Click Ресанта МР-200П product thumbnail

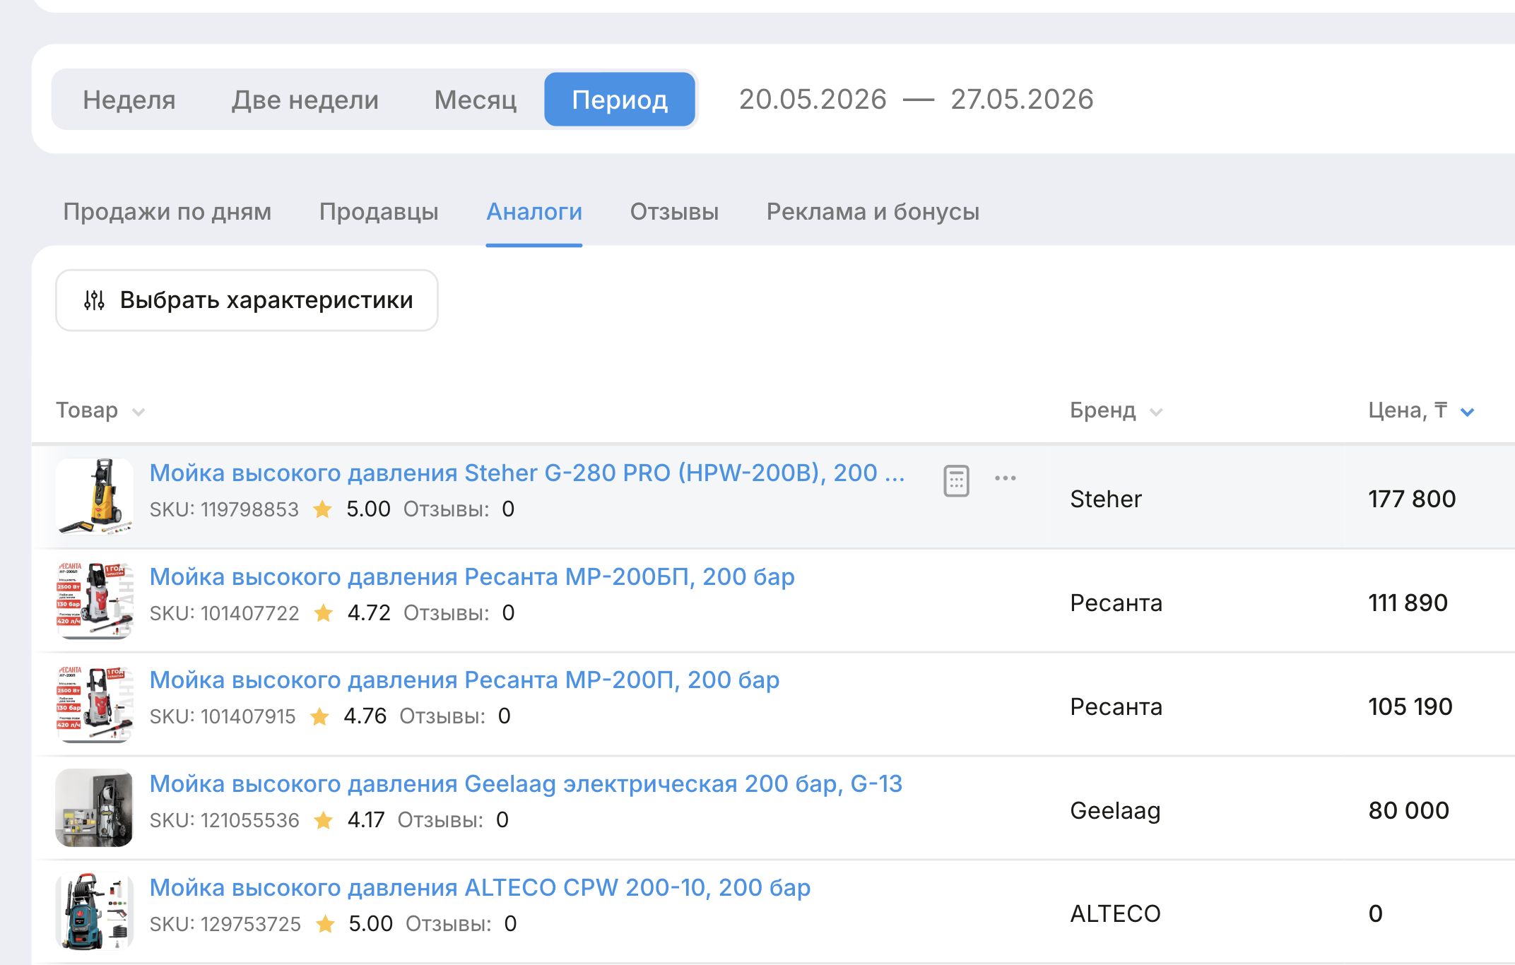[95, 704]
